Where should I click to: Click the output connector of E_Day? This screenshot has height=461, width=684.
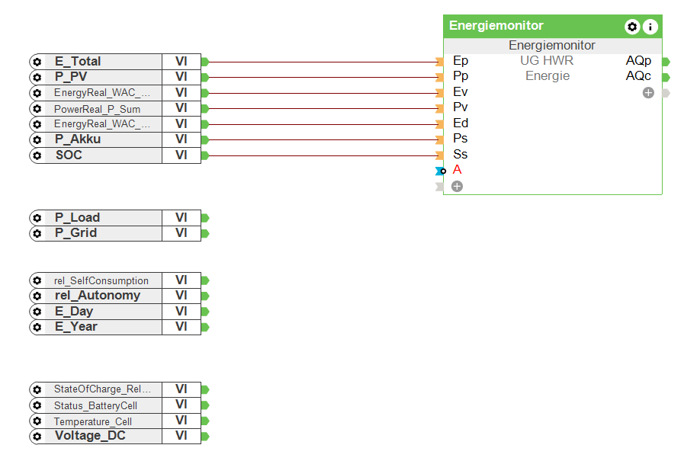(205, 312)
